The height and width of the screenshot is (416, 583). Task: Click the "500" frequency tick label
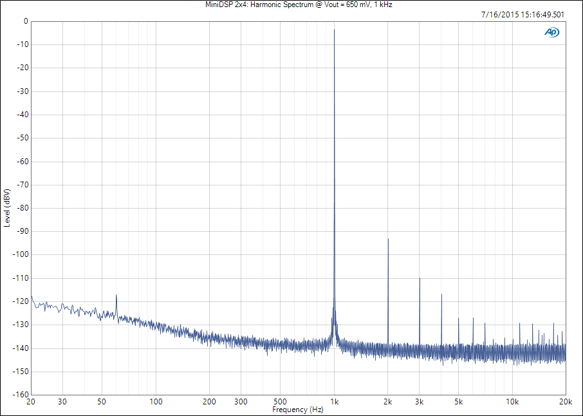point(280,402)
